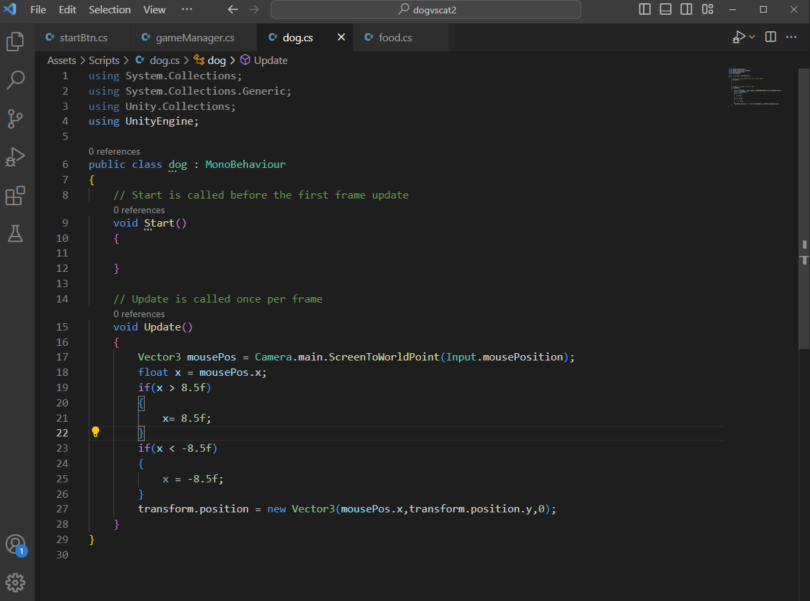Toggle the bottom panel layout icon
This screenshot has height=601, width=810.
coord(665,9)
